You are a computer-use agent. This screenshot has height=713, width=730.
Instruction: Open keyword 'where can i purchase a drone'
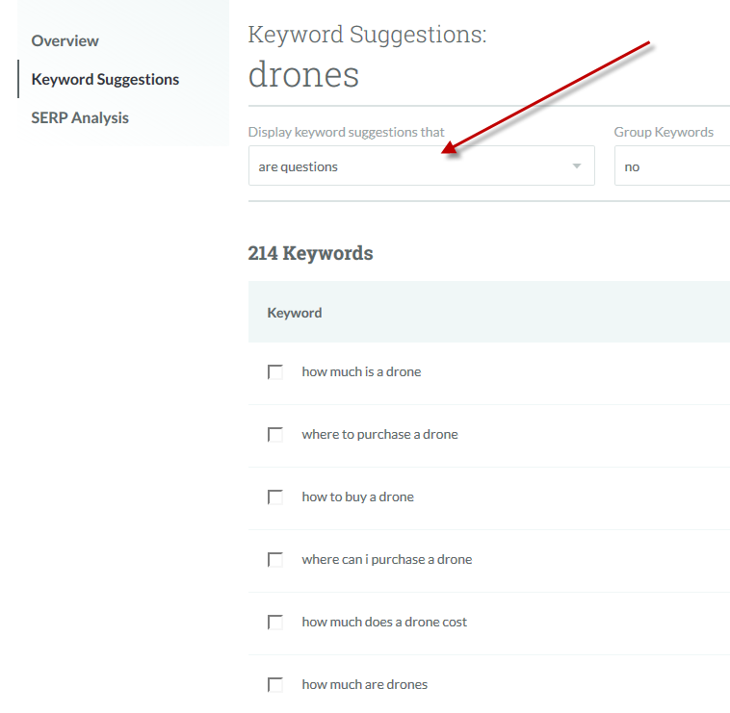click(386, 559)
